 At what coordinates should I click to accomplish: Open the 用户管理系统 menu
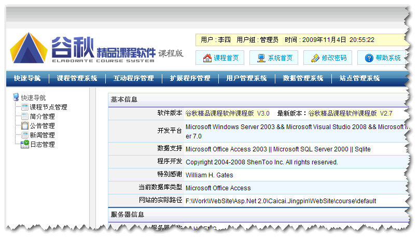coord(247,78)
